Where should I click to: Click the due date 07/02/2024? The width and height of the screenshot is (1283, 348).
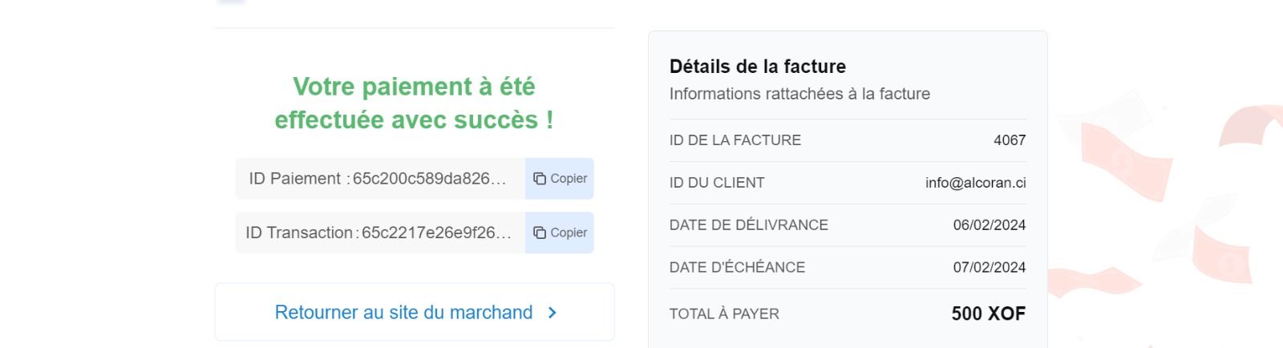tap(989, 268)
